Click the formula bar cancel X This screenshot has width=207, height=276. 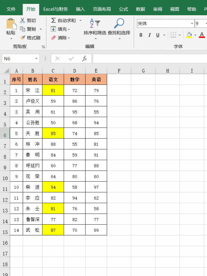point(58,59)
